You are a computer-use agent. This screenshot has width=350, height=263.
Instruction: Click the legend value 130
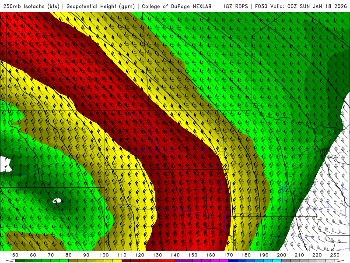click(x=157, y=255)
